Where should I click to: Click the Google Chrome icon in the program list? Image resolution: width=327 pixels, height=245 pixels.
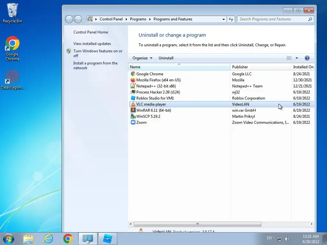pos(133,74)
